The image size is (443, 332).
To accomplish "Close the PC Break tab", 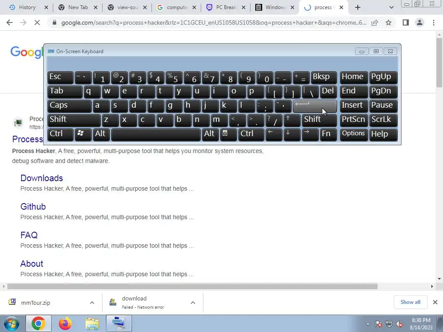I will (244, 7).
